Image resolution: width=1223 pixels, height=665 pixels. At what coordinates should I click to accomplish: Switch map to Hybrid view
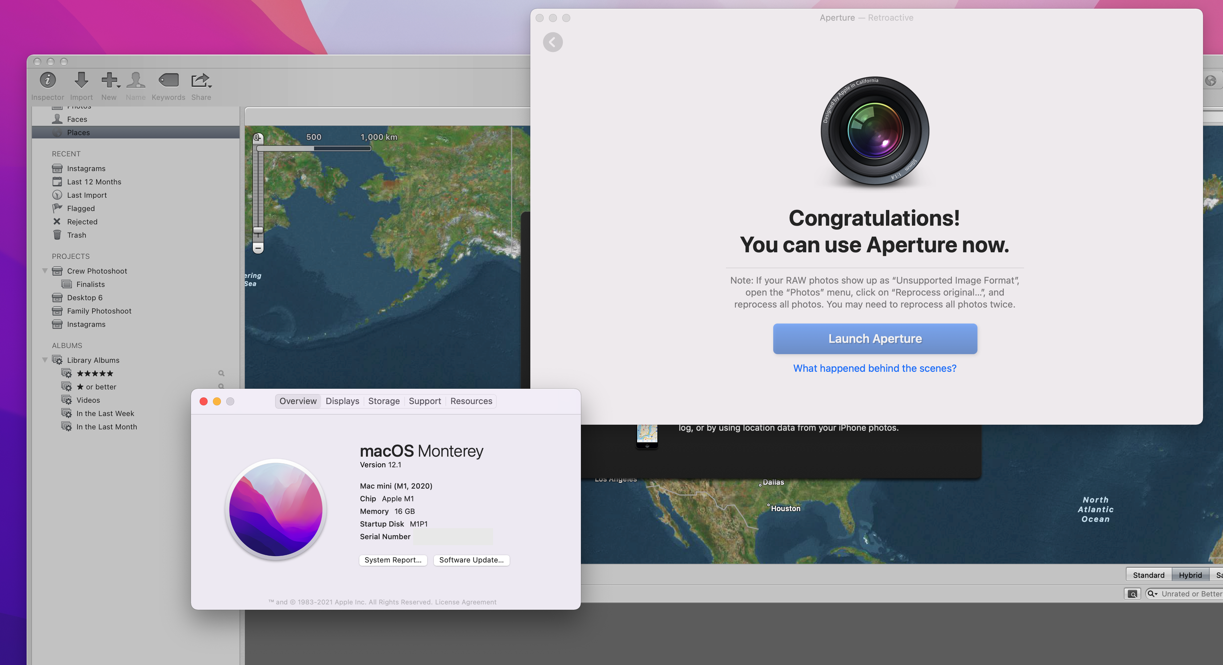(1190, 575)
